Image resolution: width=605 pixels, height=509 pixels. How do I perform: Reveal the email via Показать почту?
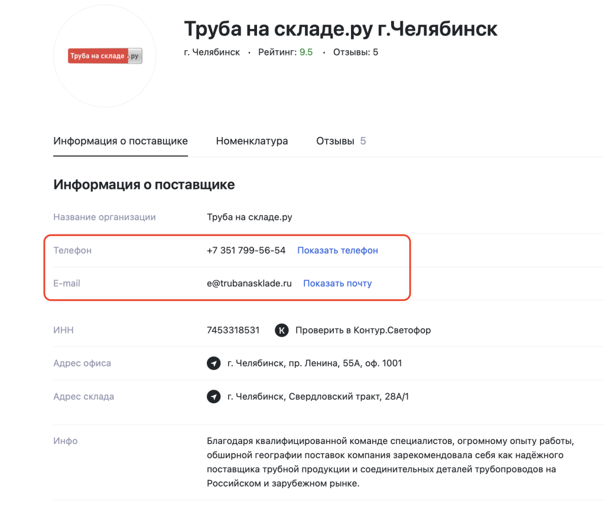tap(337, 283)
